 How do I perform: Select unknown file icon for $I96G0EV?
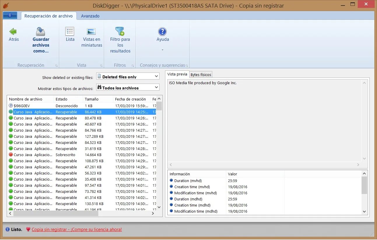coord(11,106)
